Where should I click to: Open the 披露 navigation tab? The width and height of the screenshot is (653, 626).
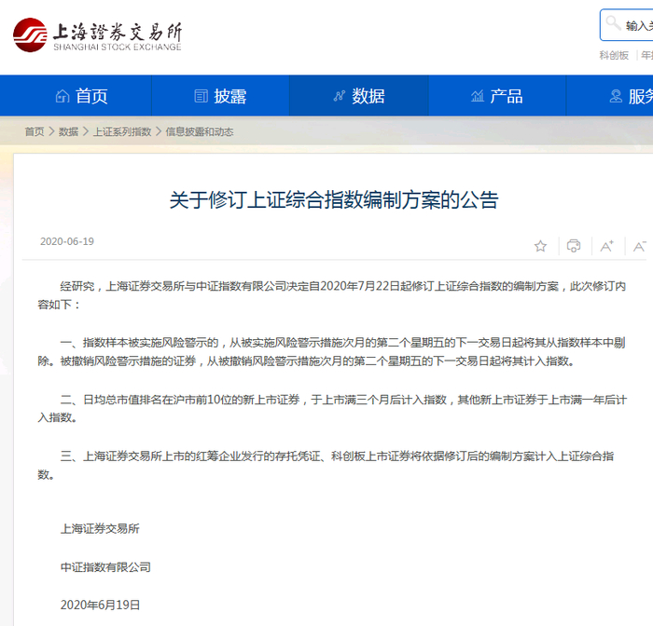[x=220, y=96]
